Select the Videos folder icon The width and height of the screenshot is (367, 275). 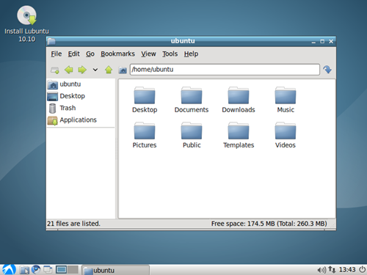coord(286,135)
